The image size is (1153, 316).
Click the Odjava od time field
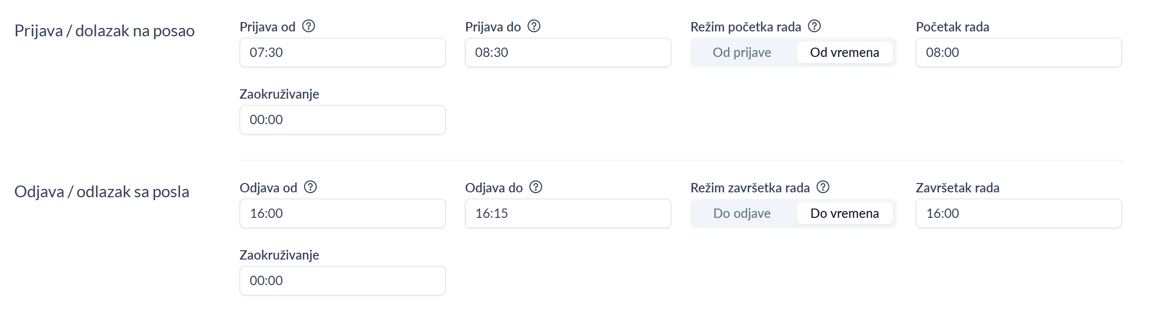pyautogui.click(x=342, y=213)
